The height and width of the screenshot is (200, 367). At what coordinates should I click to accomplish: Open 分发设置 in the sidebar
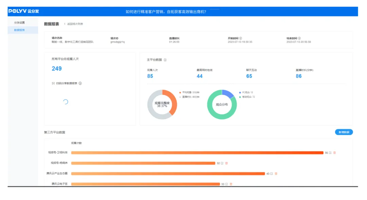19,23
